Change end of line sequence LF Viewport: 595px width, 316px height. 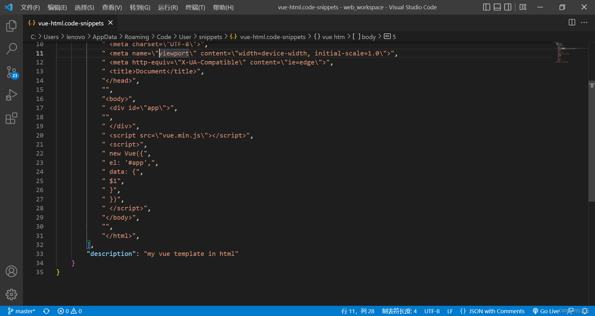tap(450, 311)
